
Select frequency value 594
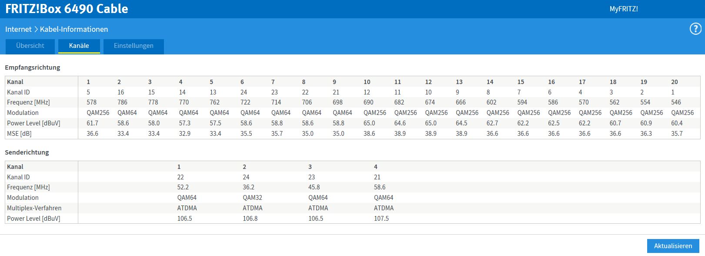[522, 102]
